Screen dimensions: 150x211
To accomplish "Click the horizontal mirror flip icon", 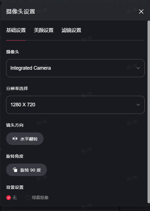I will click(x=15, y=139).
